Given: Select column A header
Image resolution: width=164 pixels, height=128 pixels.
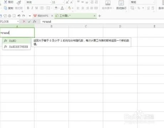Looking at the screenshot, I should [17, 26].
